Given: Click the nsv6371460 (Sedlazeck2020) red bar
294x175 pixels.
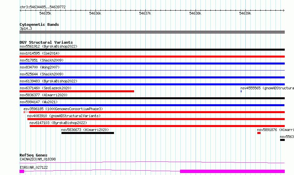Looking at the screenshot, I should (77, 91).
